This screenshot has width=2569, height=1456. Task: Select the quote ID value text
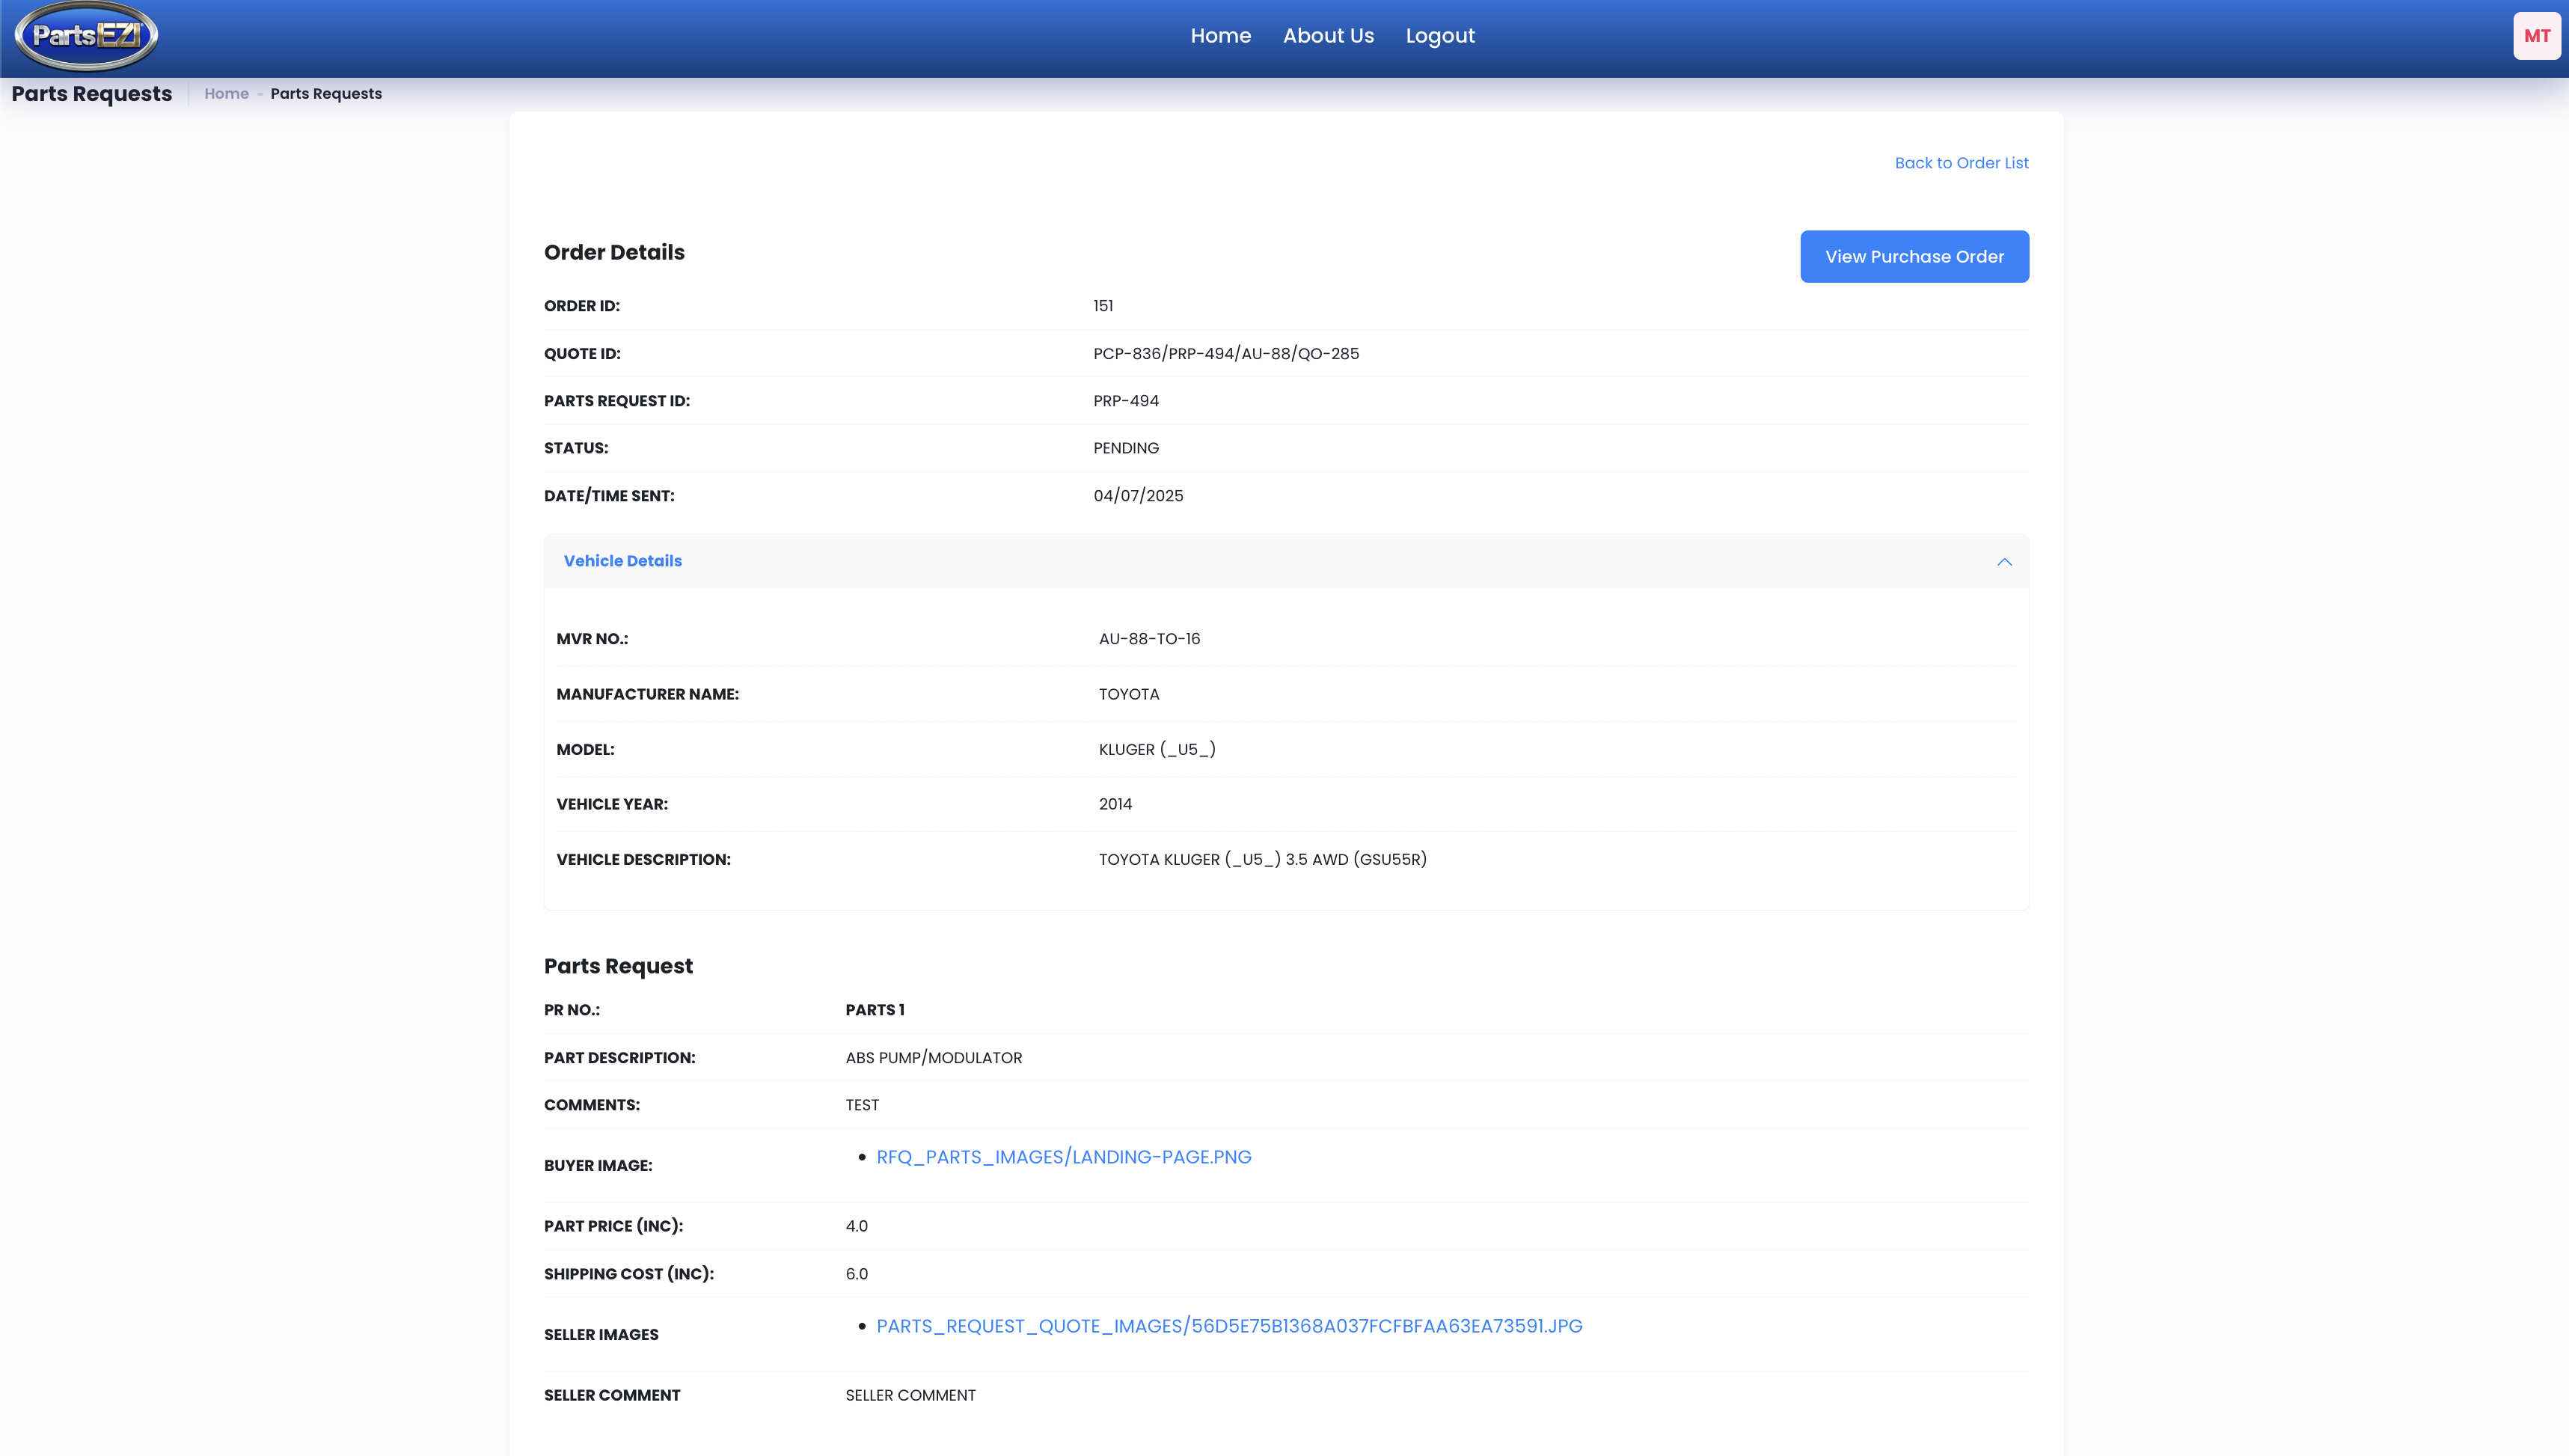tap(1225, 354)
